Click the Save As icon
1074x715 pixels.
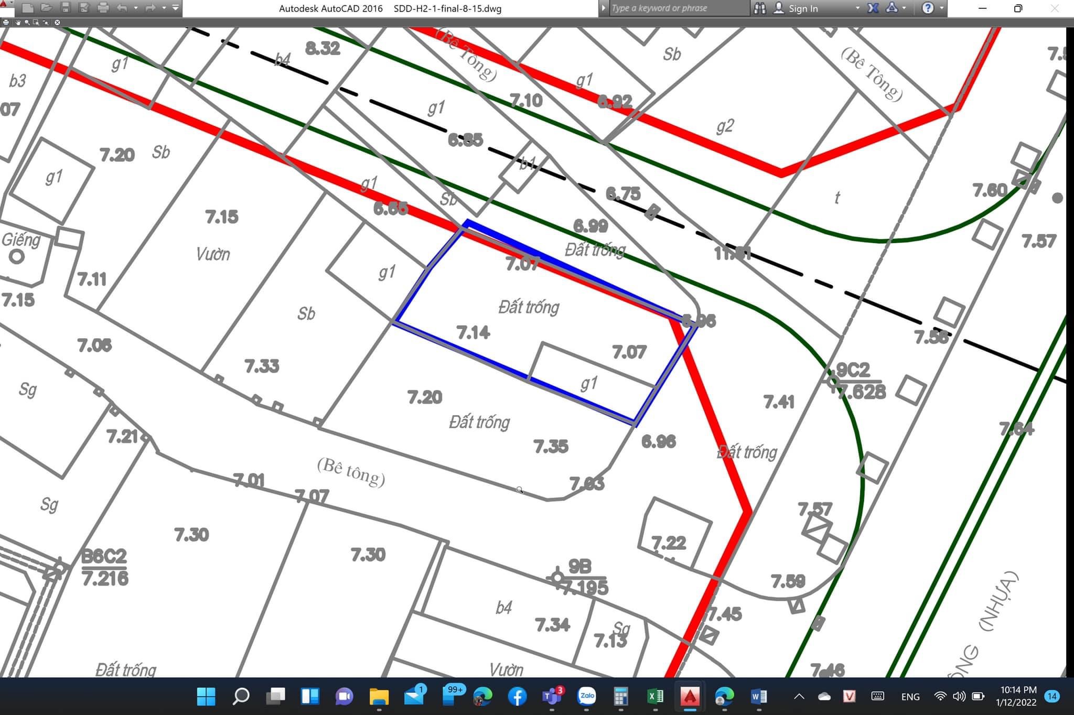[84, 8]
